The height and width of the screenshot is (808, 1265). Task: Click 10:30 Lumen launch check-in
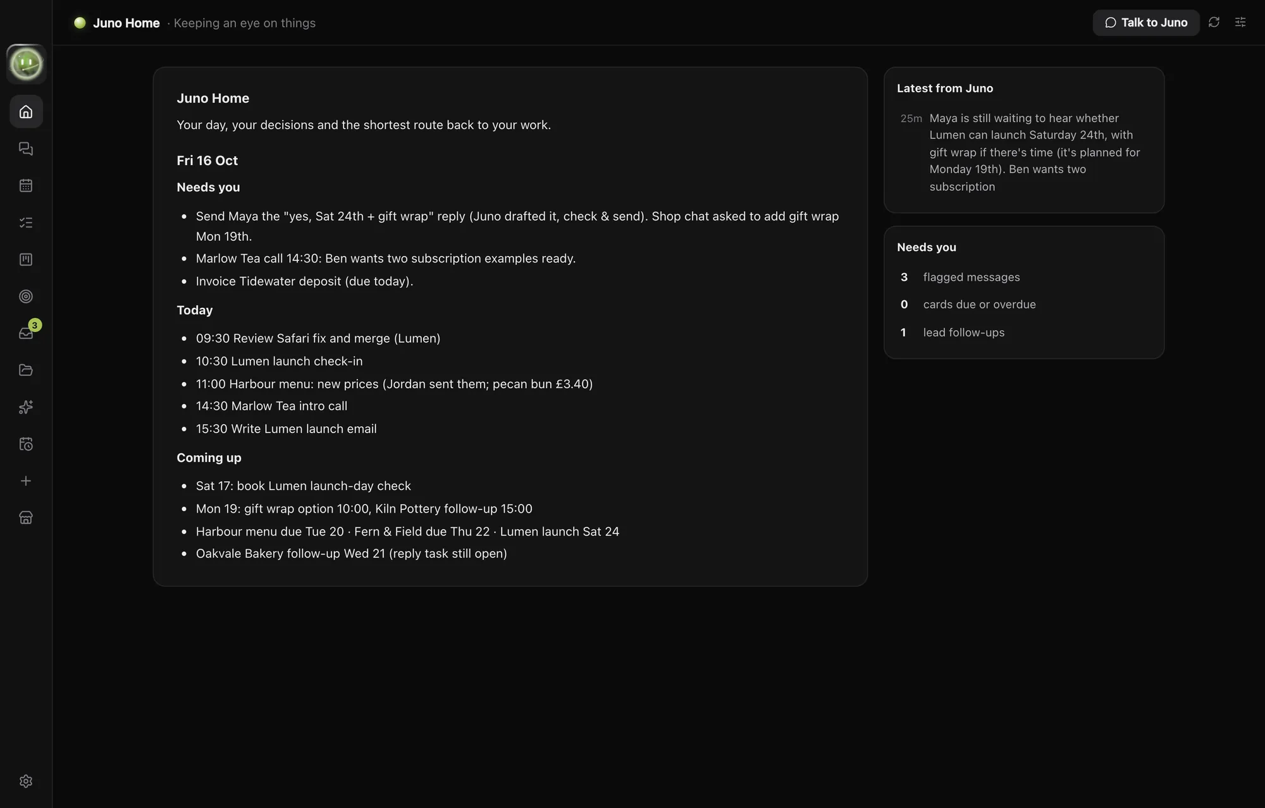[279, 361]
